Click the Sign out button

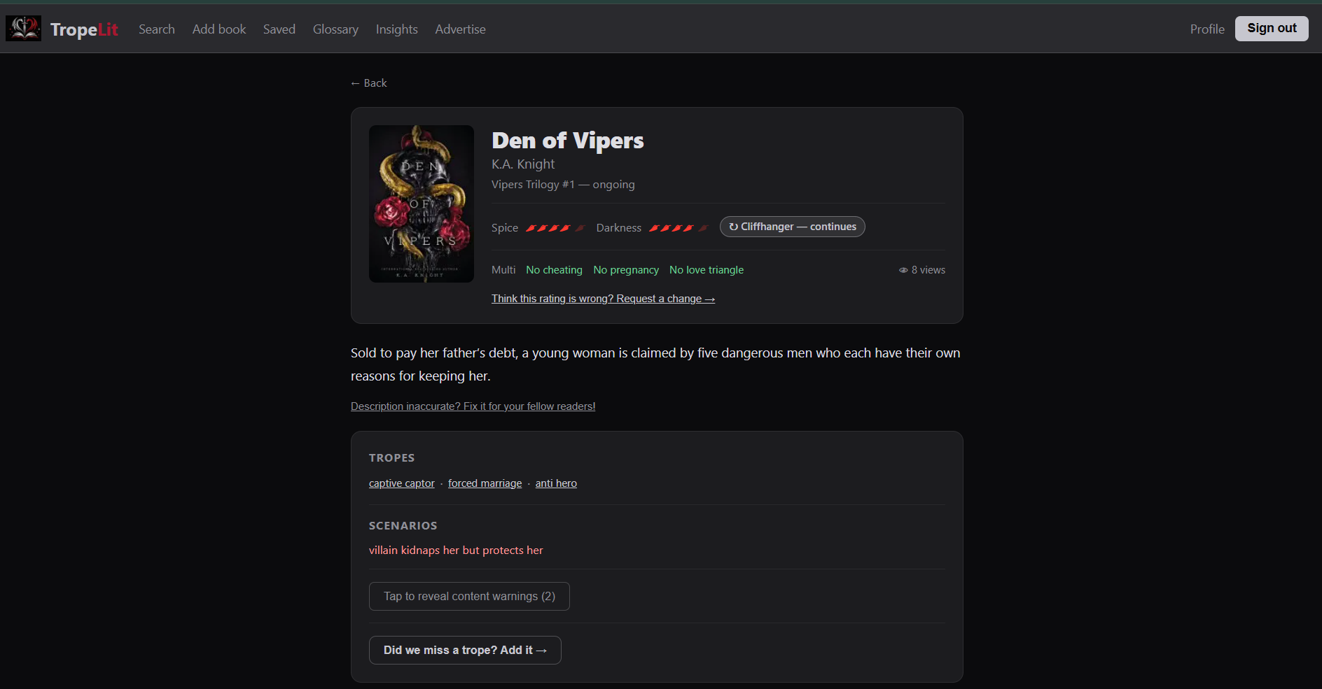tap(1272, 29)
